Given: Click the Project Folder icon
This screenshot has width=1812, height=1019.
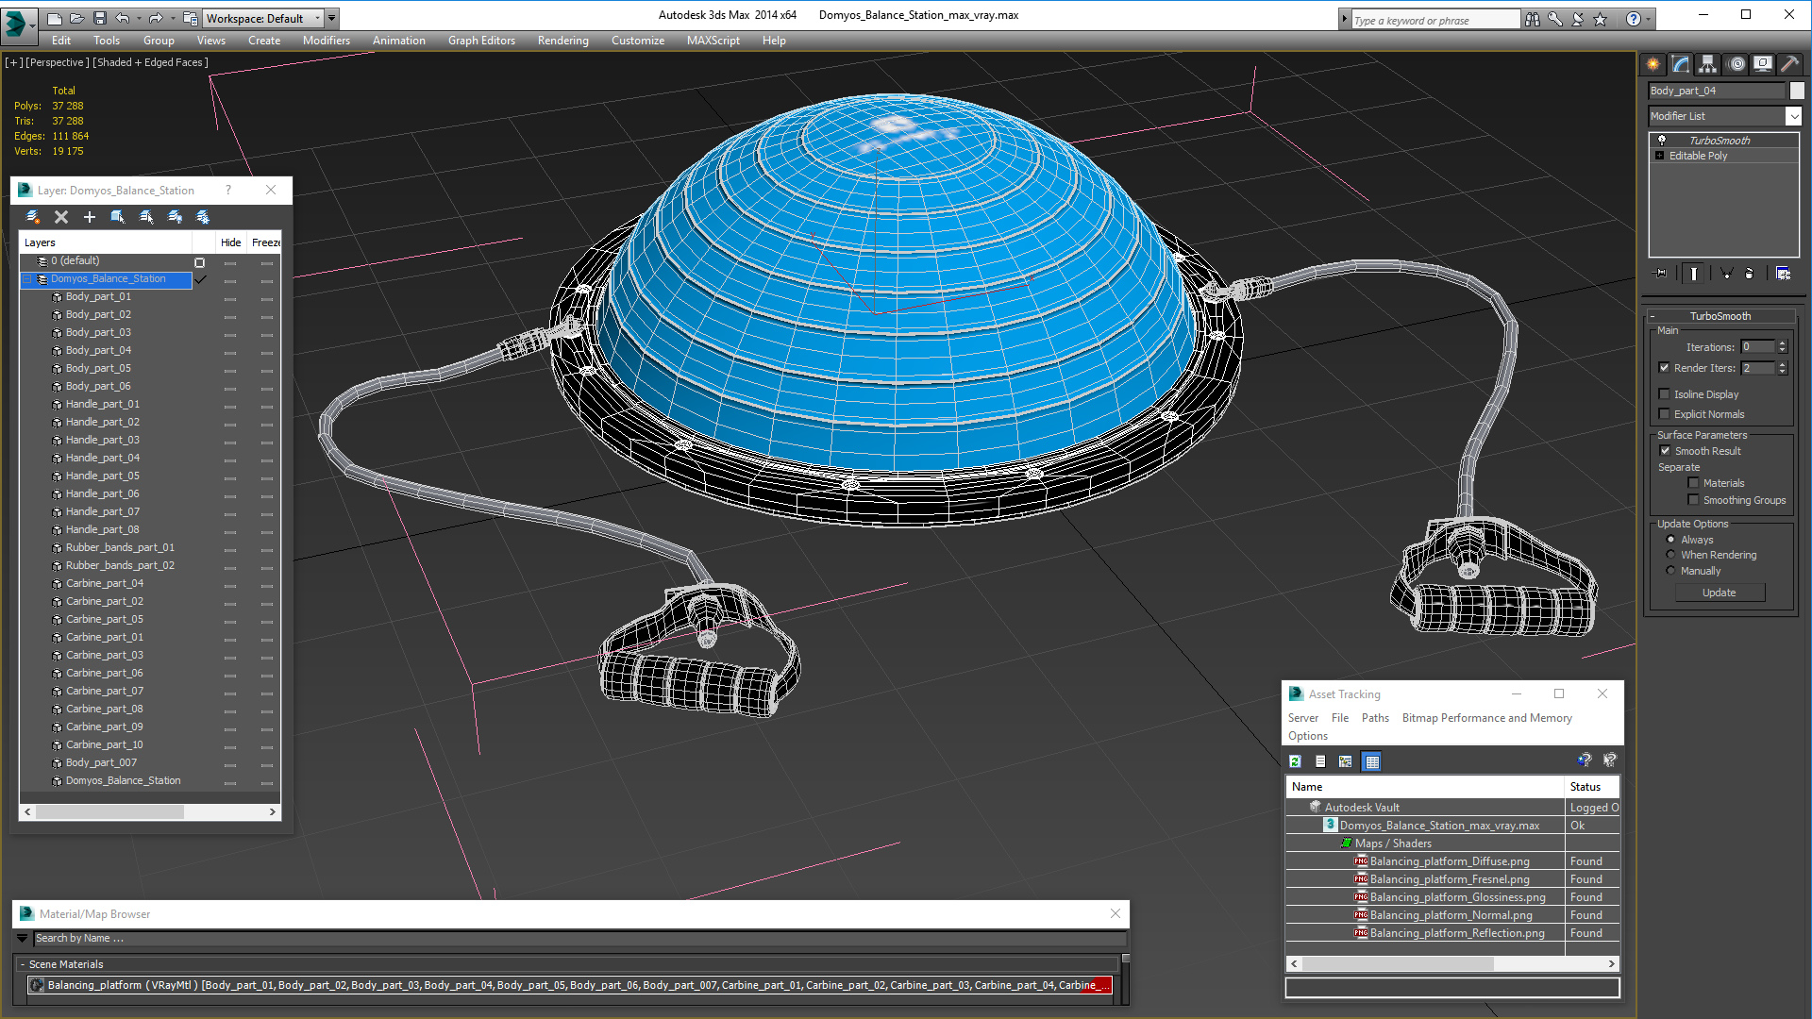Looking at the screenshot, I should [190, 18].
